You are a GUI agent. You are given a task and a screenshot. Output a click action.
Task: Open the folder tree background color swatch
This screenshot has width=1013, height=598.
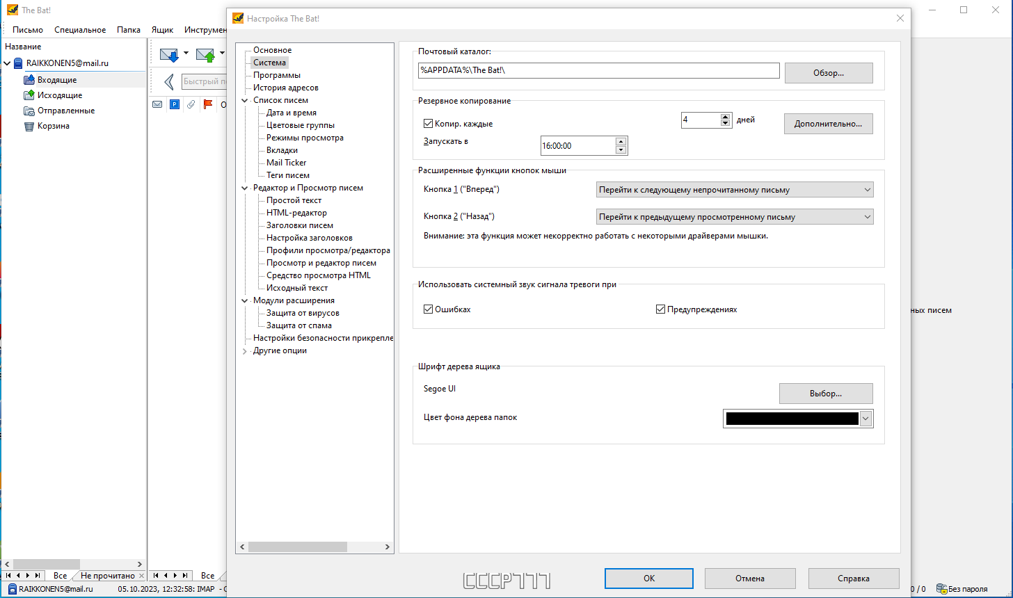(798, 419)
